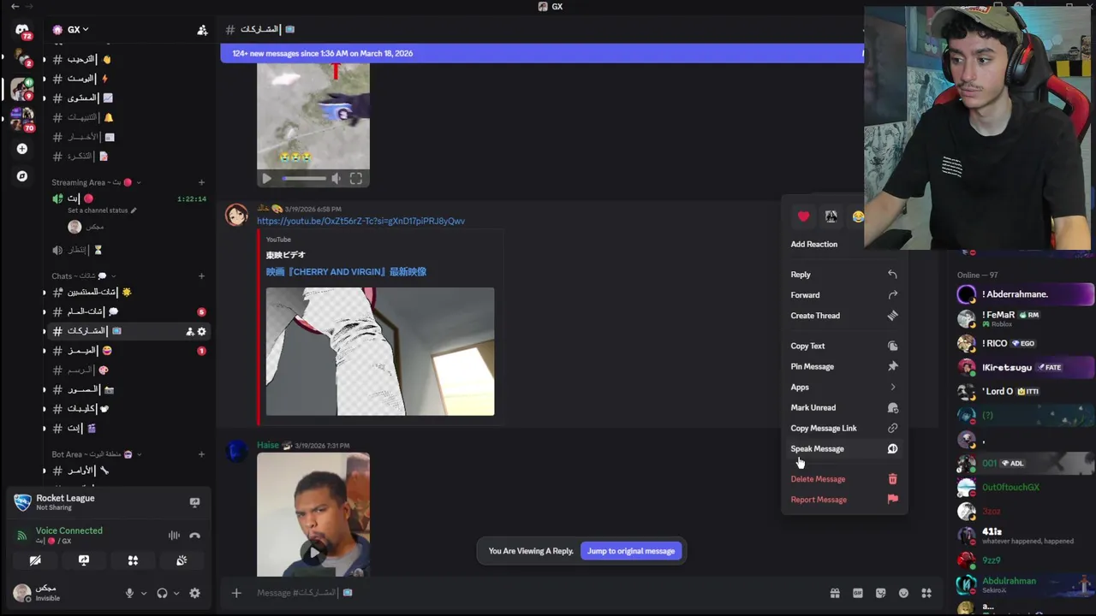This screenshot has width=1096, height=616.
Task: Add a channel to Streaming Area category
Action: pyautogui.click(x=201, y=182)
